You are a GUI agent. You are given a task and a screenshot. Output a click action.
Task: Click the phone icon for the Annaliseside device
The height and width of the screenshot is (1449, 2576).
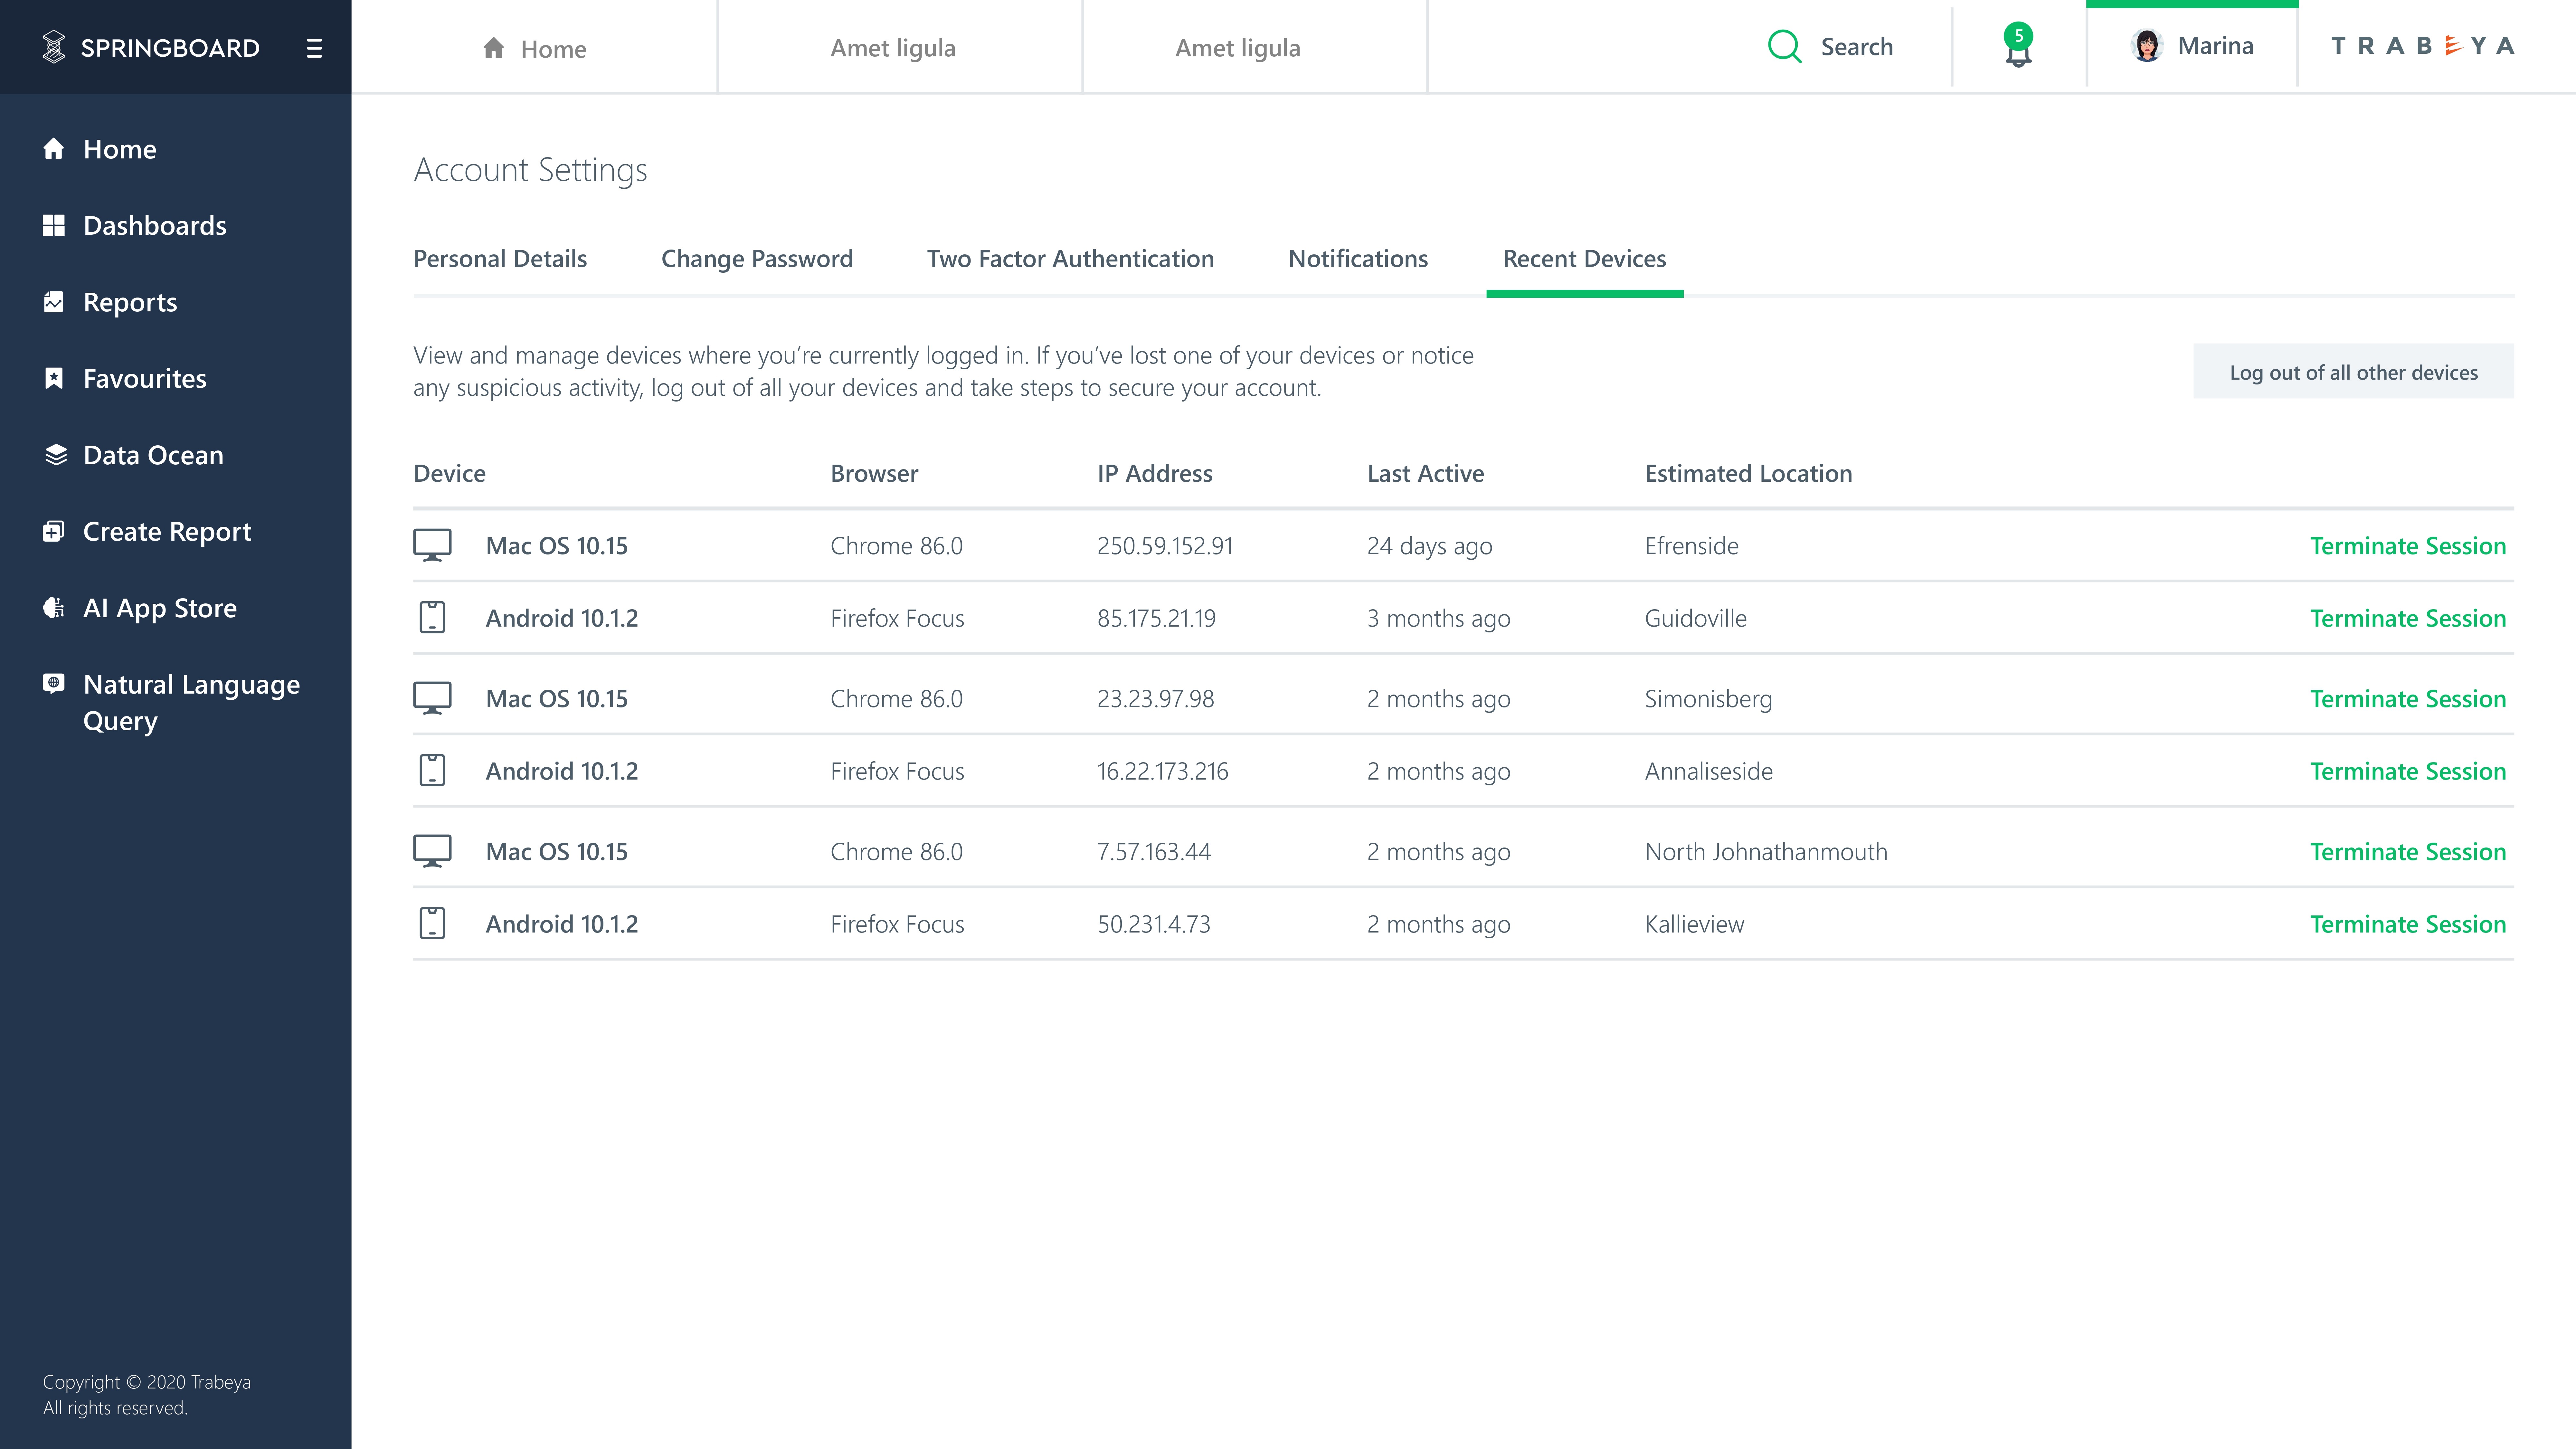[x=432, y=770]
